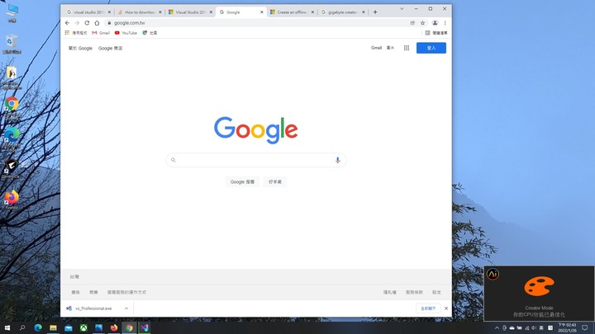The width and height of the screenshot is (595, 334).
Task: Go back to the previous page
Action: click(x=67, y=23)
